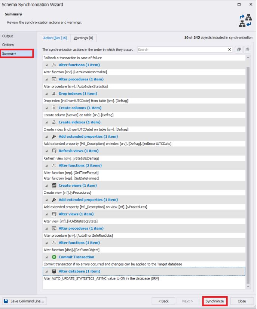Screen dimensions: 257x309
Task: Click the function icon beside Alter functions (1 item) under Rollback
Action: click(54, 65)
